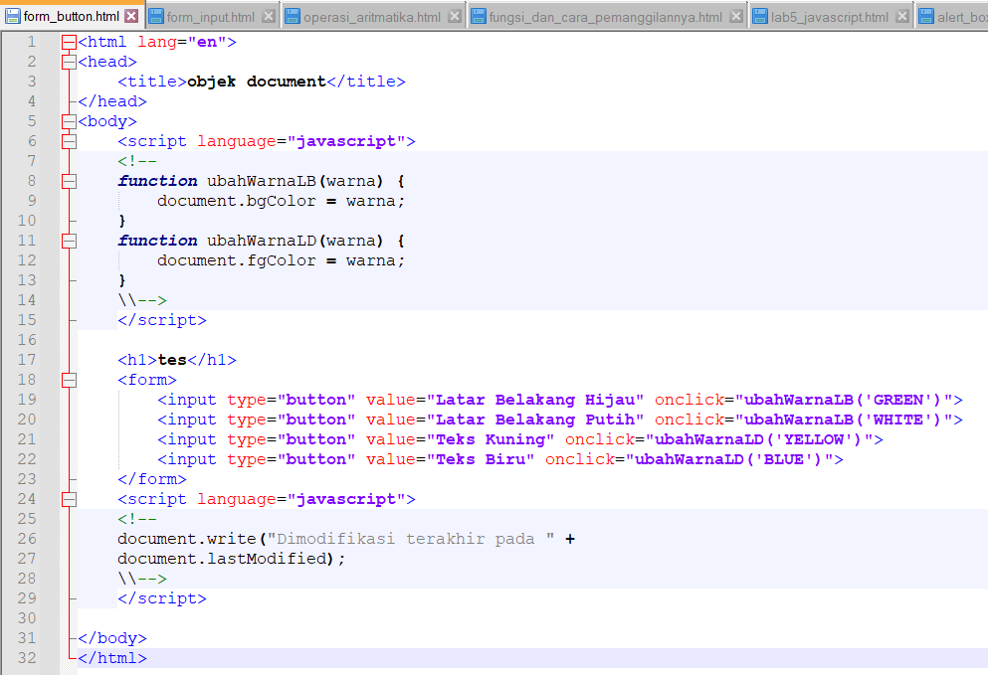
Task: Click 'document.lastModified);' on line 27
Action: (231, 559)
